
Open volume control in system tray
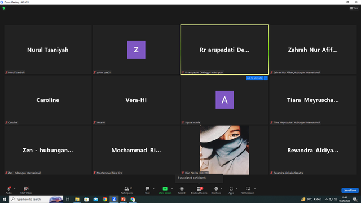(336, 199)
